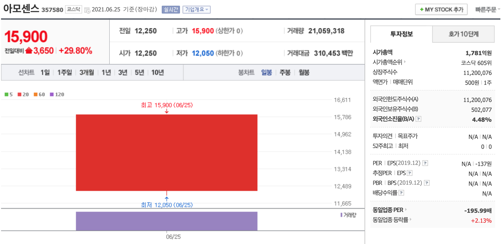Click the 동일업종 등락률 value +2.13%
Viewport: 504px width, 244px height.
click(481, 221)
